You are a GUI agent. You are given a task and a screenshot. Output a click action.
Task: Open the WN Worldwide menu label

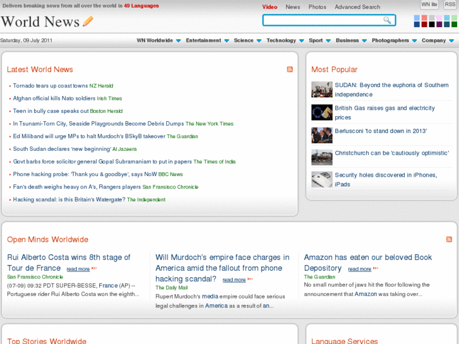[155, 40]
